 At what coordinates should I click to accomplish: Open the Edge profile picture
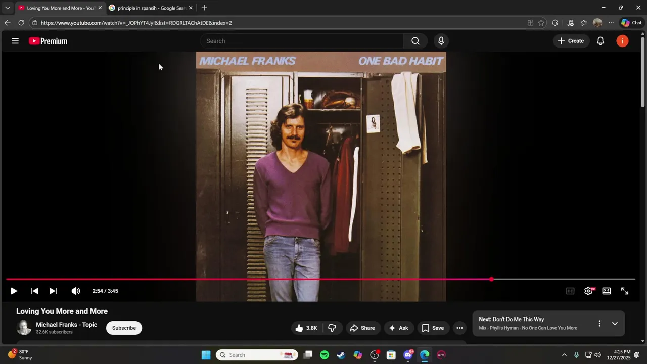[x=597, y=23]
